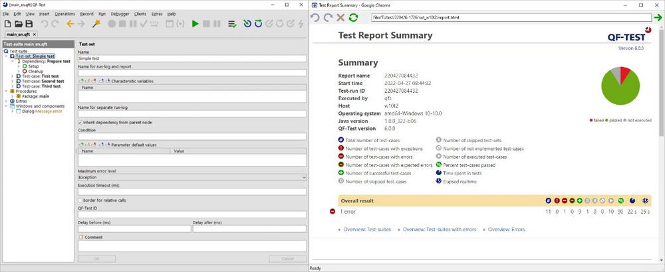665x272 pixels.
Task: Open the quickstart wizard wand icon
Action: coord(96,24)
